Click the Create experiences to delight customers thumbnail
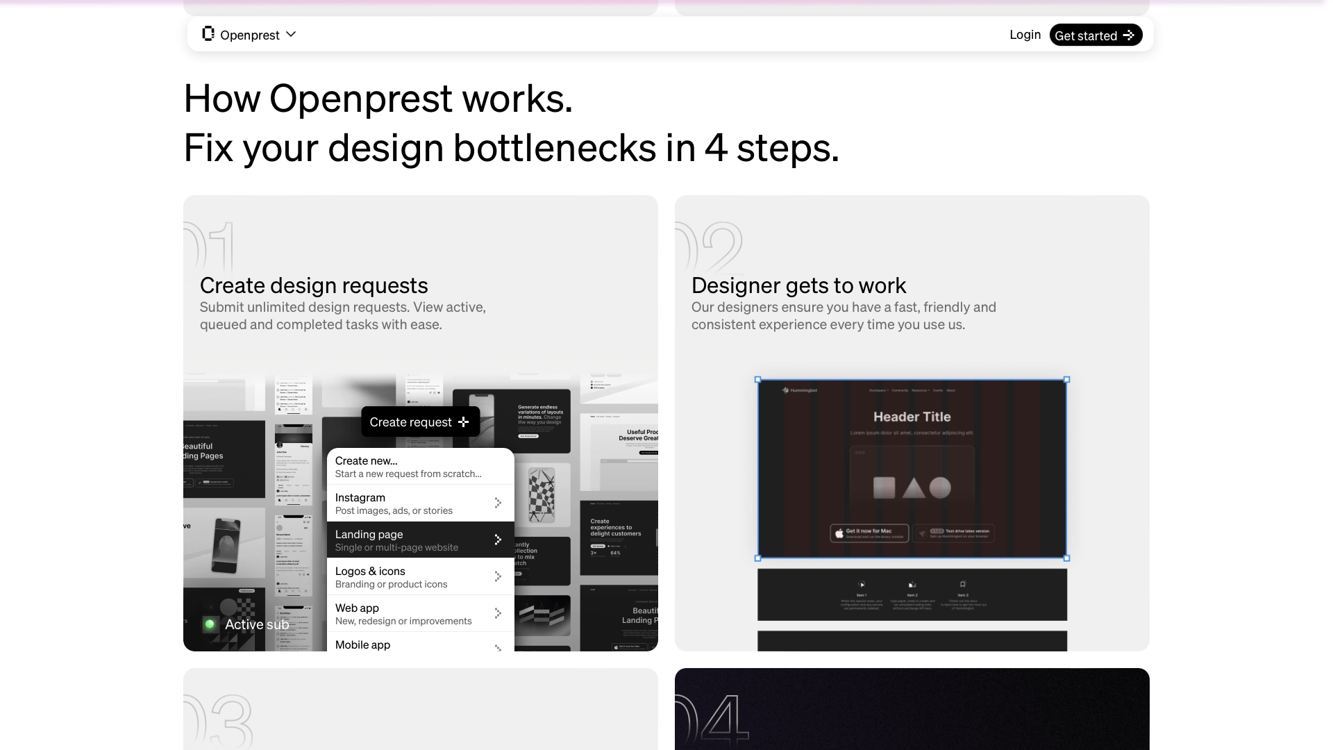The image size is (1333, 750). click(619, 536)
